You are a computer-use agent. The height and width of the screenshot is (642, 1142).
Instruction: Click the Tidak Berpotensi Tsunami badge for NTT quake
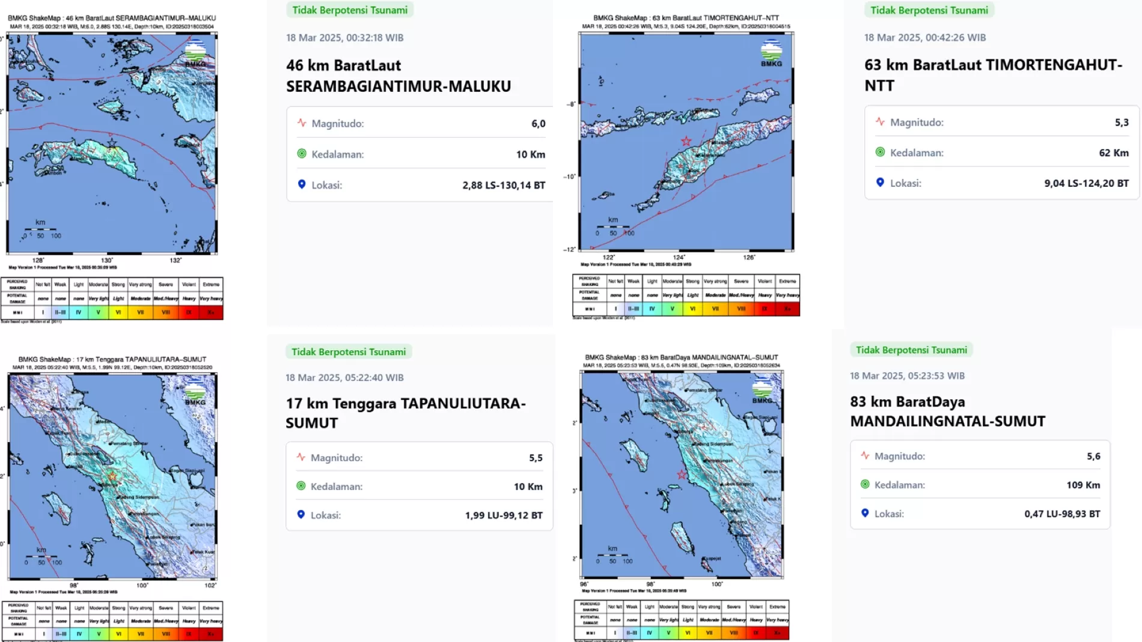(x=929, y=10)
